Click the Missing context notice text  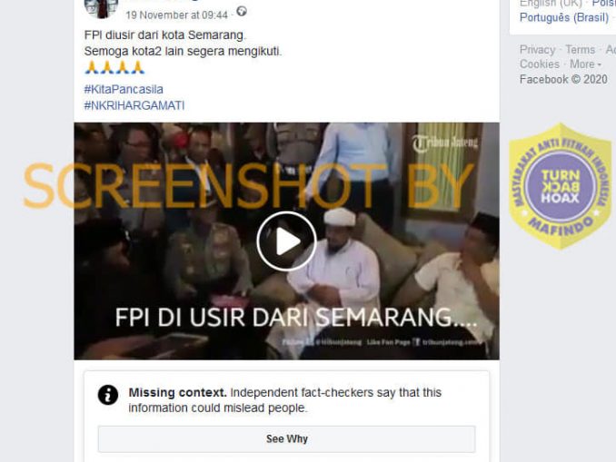285,400
